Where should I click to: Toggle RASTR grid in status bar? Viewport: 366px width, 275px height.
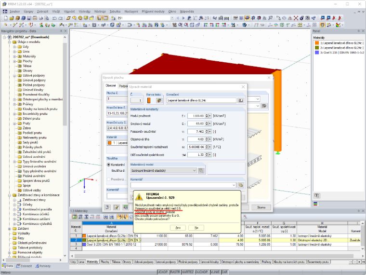[175, 272]
